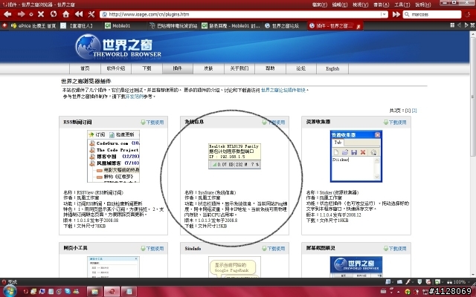Switch to the 世界之窗论坛 tab
Screen dimensions: 476x297
[283, 26]
